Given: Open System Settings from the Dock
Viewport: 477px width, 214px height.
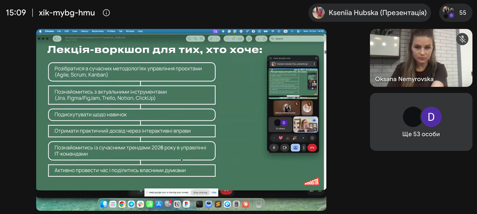Looking at the screenshot, I should coord(168,204).
